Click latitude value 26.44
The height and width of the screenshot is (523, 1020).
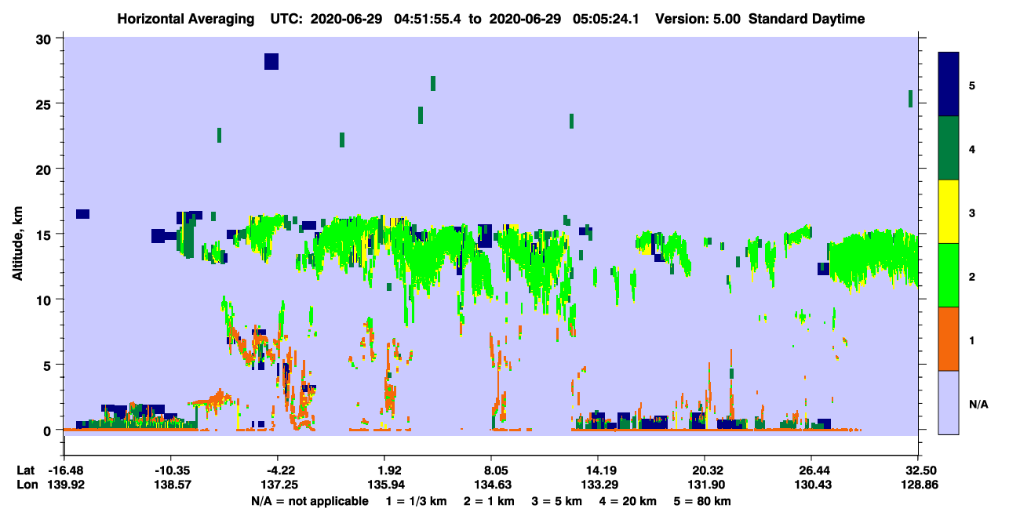[x=811, y=470]
